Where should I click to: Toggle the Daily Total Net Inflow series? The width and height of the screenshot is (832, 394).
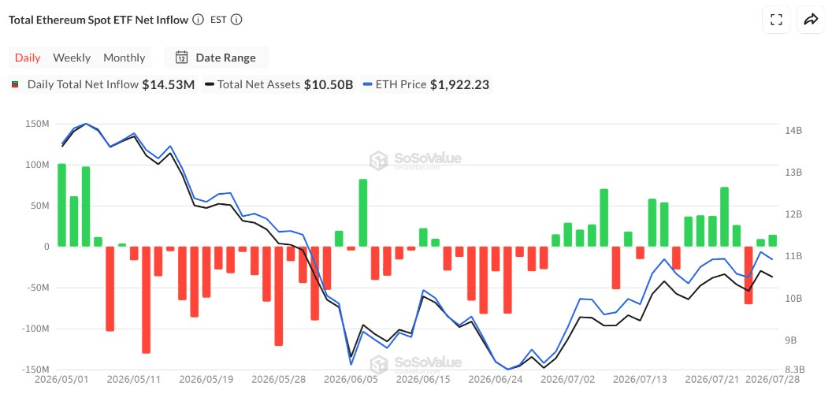click(103, 84)
